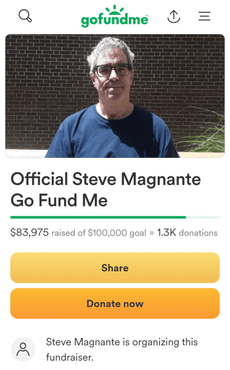Click the unfilled end of progress bar
The width and height of the screenshot is (230, 370).
pos(203,217)
